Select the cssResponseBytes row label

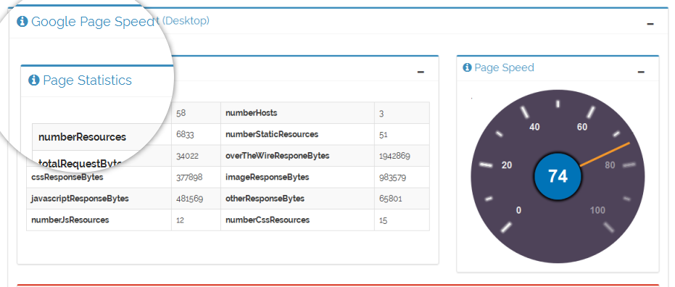pos(67,177)
